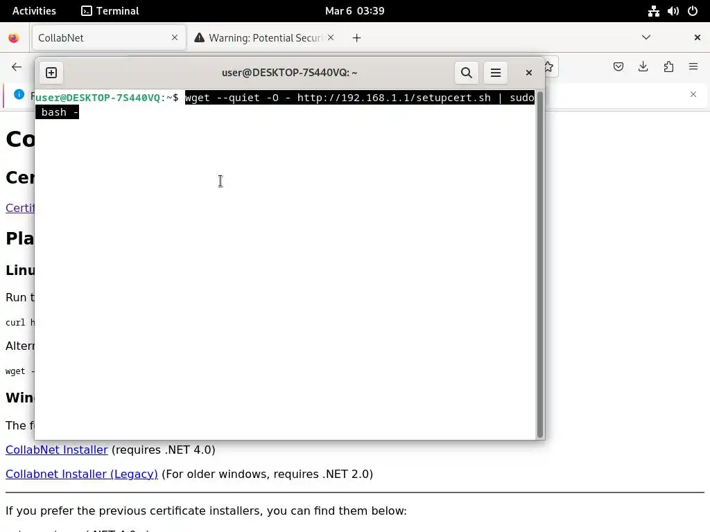The height and width of the screenshot is (532, 710).
Task: Open the Firefox extensions puzzle icon
Action: [x=668, y=67]
